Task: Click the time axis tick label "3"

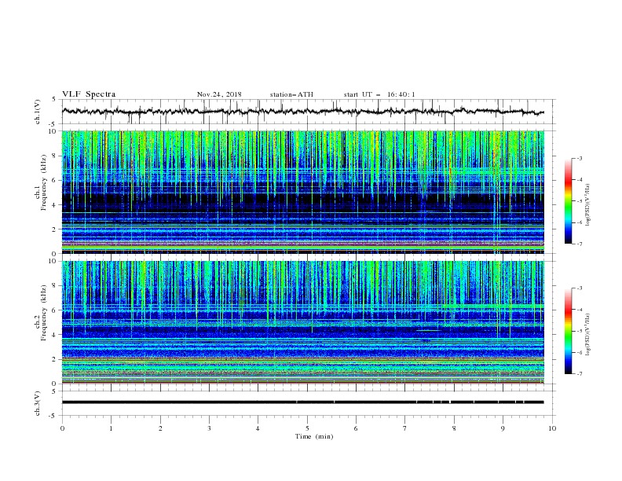Action: pyautogui.click(x=209, y=428)
